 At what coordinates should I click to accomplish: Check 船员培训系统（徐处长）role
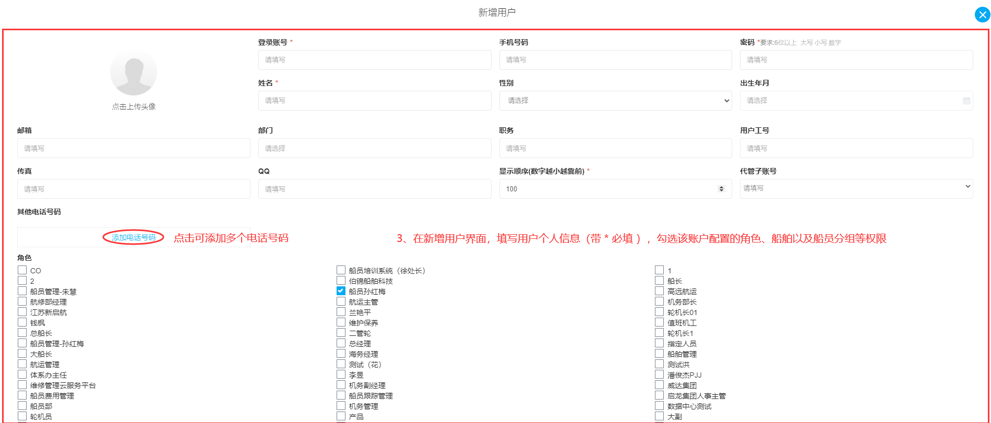pos(341,270)
